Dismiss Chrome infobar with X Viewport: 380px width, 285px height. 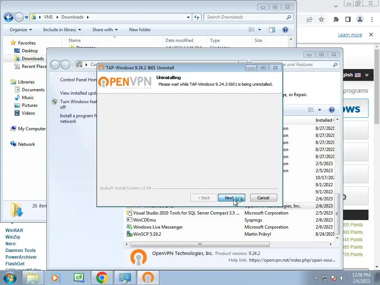tap(371, 35)
